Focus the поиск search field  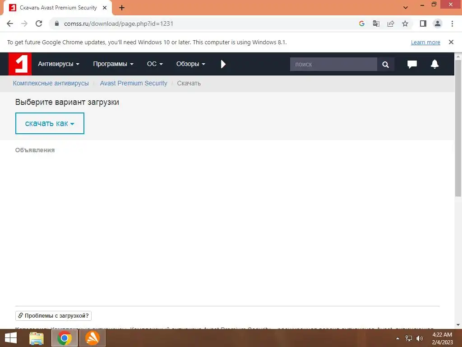[x=333, y=64]
